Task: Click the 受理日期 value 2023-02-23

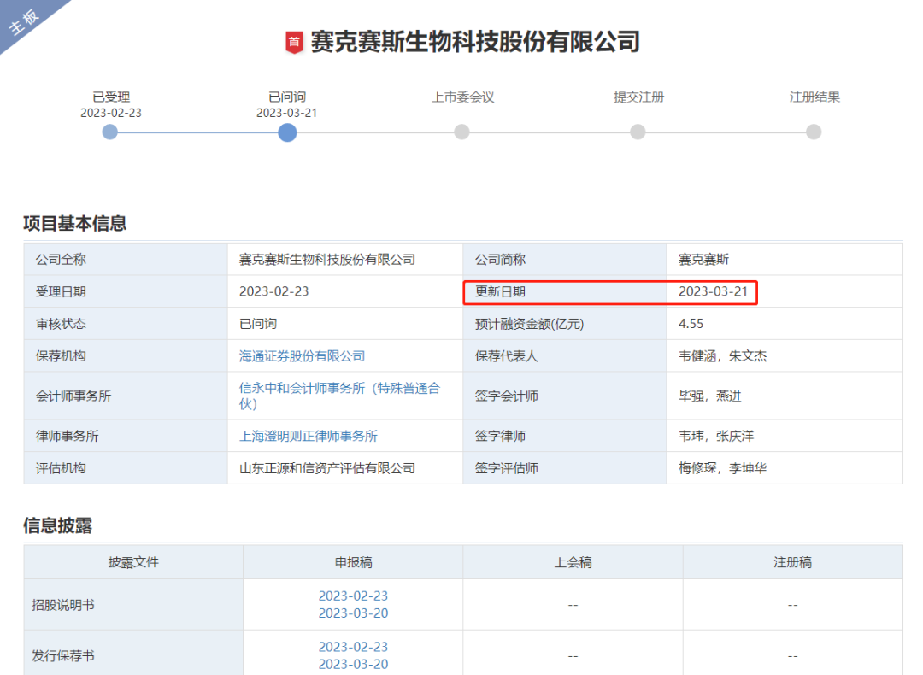Action: pyautogui.click(x=273, y=291)
